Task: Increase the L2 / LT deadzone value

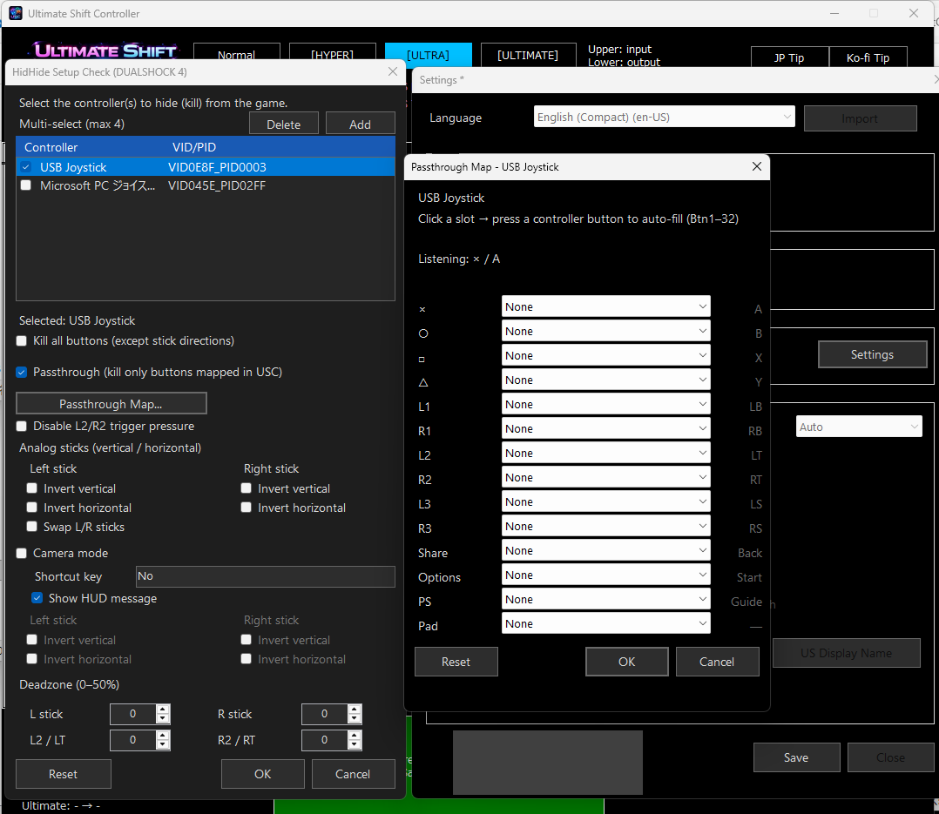Action: point(163,736)
